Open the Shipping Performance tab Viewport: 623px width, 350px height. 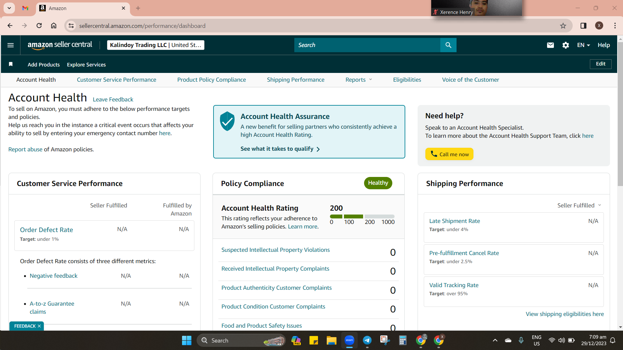click(296, 80)
